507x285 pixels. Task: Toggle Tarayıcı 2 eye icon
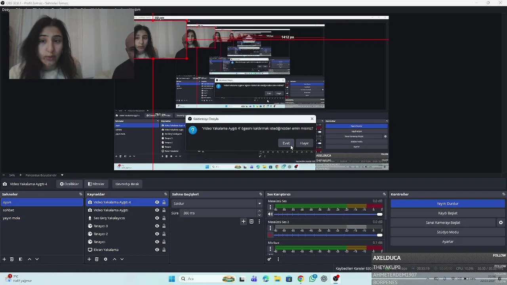pos(157,234)
